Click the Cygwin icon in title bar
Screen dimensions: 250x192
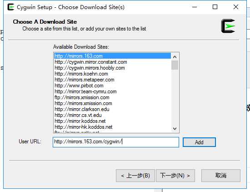tap(11, 7)
